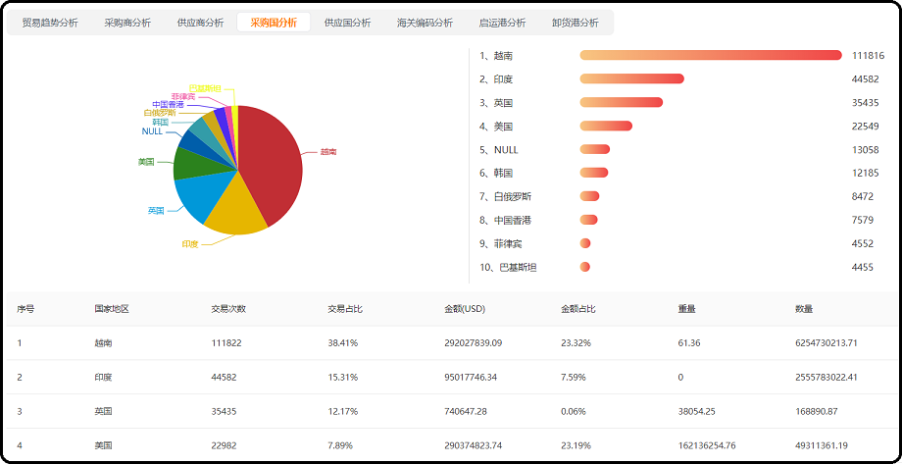
Task: Open the 贸易趋势分析 tab
Action: [50, 23]
